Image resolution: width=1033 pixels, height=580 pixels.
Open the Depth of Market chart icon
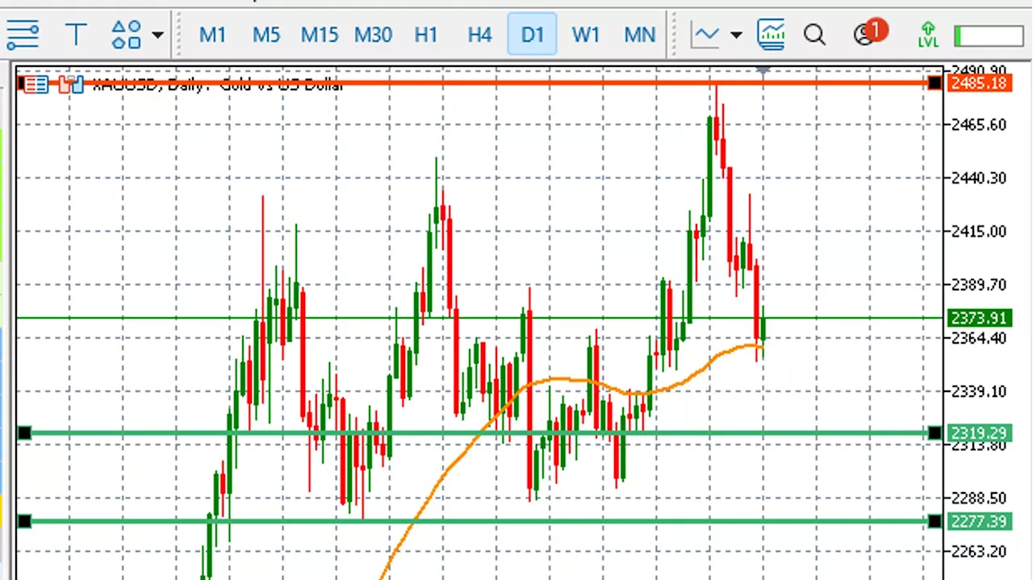pos(71,84)
